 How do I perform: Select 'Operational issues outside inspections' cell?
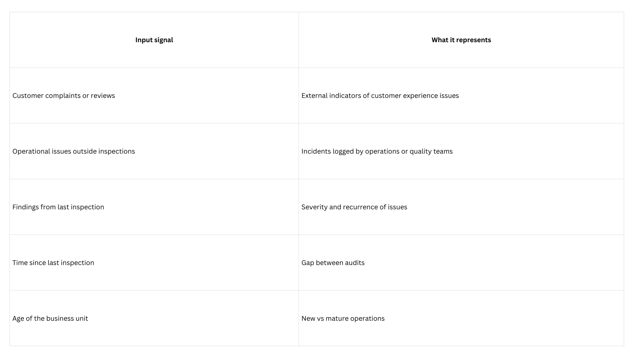point(74,151)
